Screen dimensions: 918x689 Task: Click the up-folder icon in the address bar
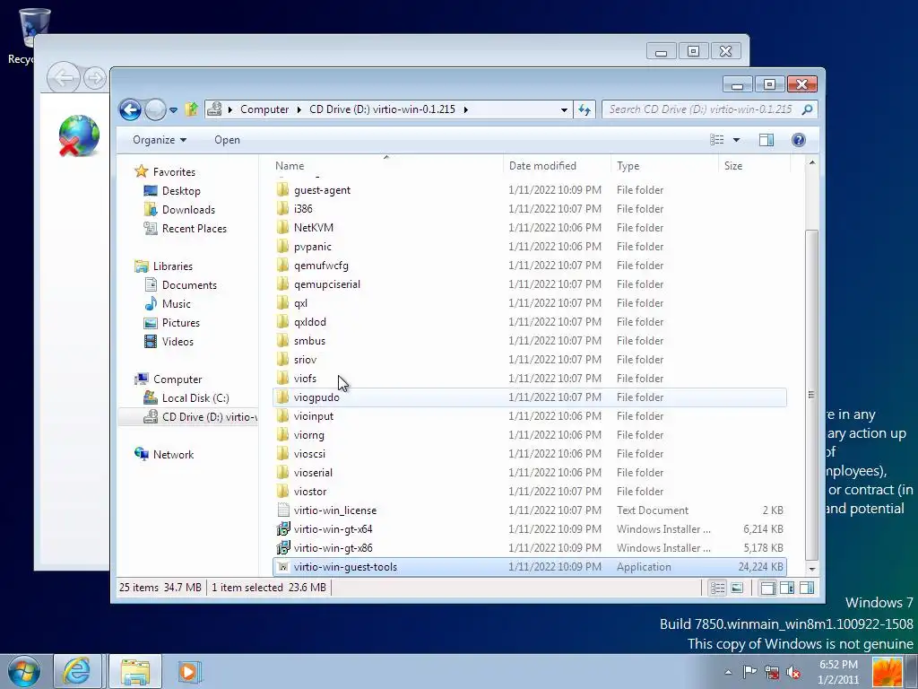[x=191, y=109]
